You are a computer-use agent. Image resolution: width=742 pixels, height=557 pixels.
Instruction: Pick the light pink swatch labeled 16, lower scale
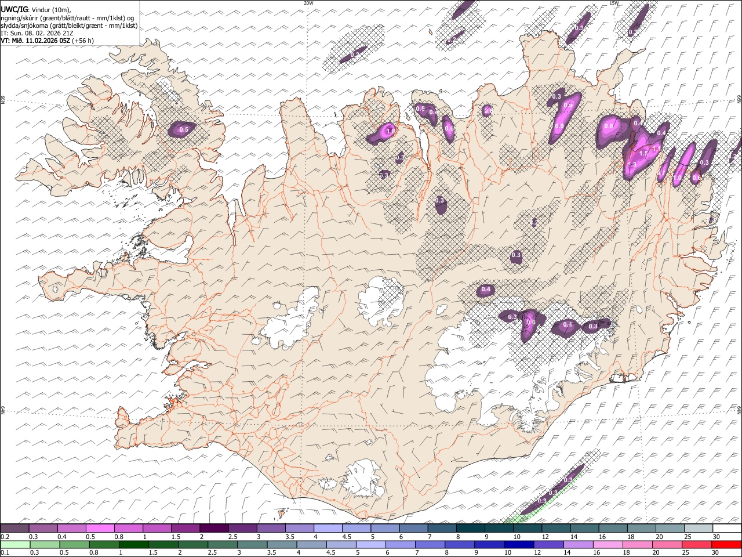coord(608,544)
